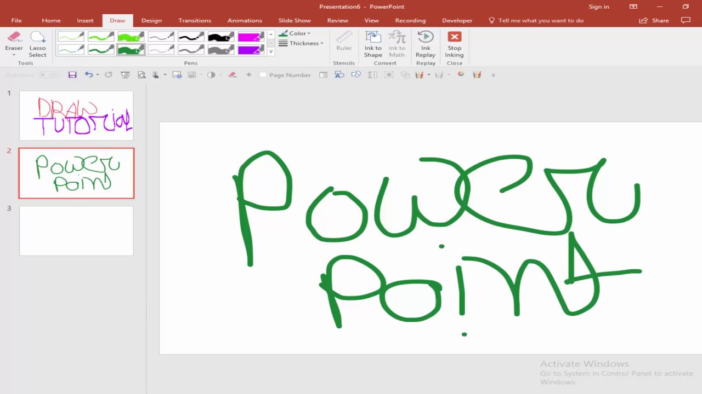Choose the medium black pen, top row
This screenshot has height=394, width=702.
coord(191,37)
